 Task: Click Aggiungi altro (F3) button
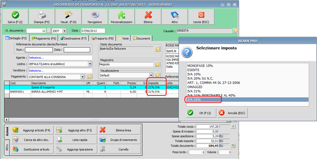pos(76,130)
